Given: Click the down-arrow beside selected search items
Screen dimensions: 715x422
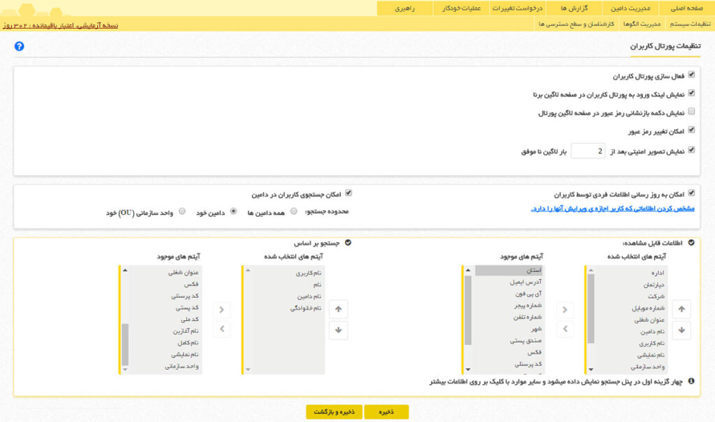Looking at the screenshot, I should (338, 329).
